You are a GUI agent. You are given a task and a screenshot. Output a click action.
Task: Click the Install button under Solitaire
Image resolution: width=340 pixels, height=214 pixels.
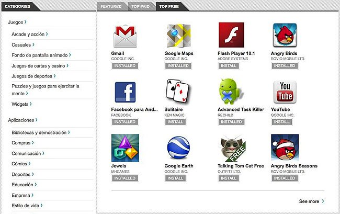pyautogui.click(x=175, y=122)
